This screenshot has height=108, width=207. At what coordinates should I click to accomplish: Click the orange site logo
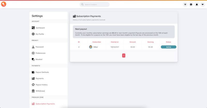[x=4, y=4]
